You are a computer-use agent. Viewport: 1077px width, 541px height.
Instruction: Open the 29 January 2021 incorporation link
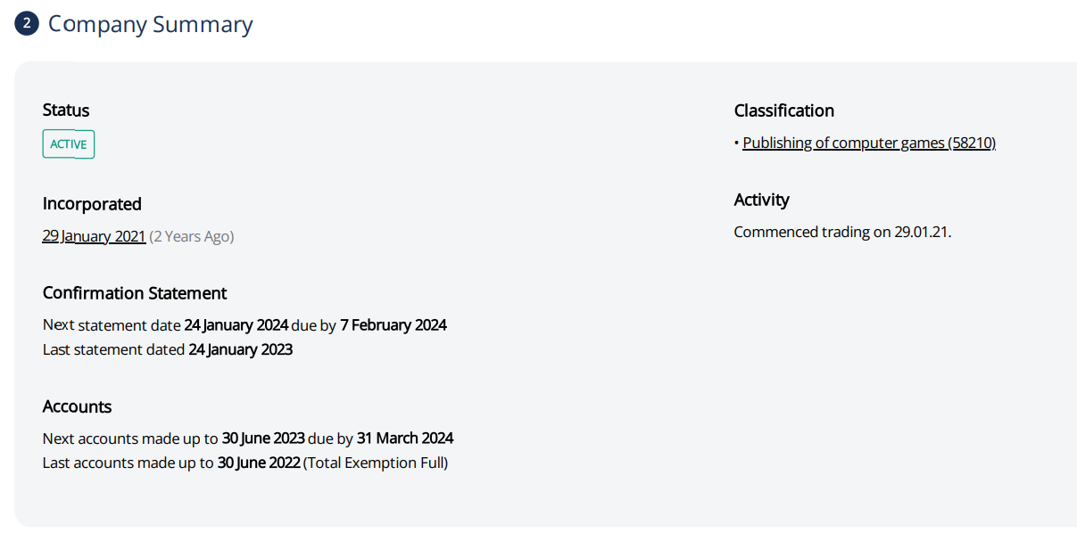click(94, 236)
